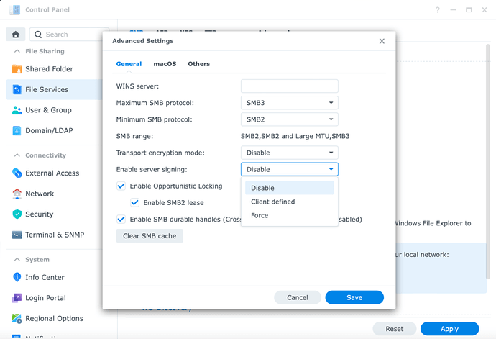Image resolution: width=496 pixels, height=339 pixels.
Task: Choose Disable in signing list
Action: pos(290,188)
